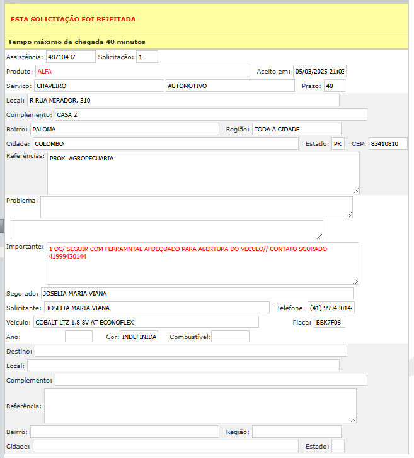
Task: Focus the Segurado name field
Action: click(197, 293)
